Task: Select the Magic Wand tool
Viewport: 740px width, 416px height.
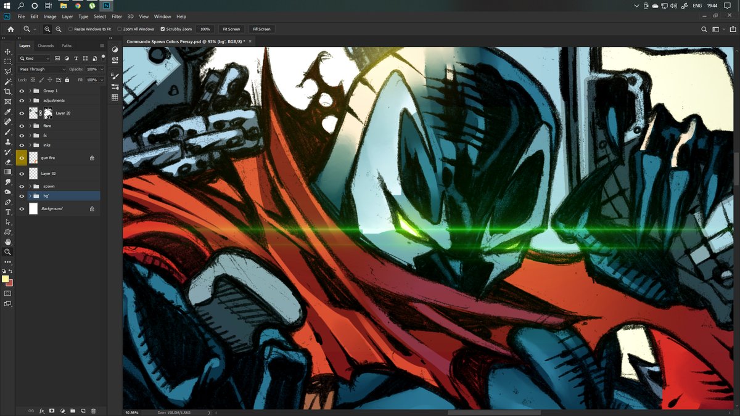Action: [8, 81]
